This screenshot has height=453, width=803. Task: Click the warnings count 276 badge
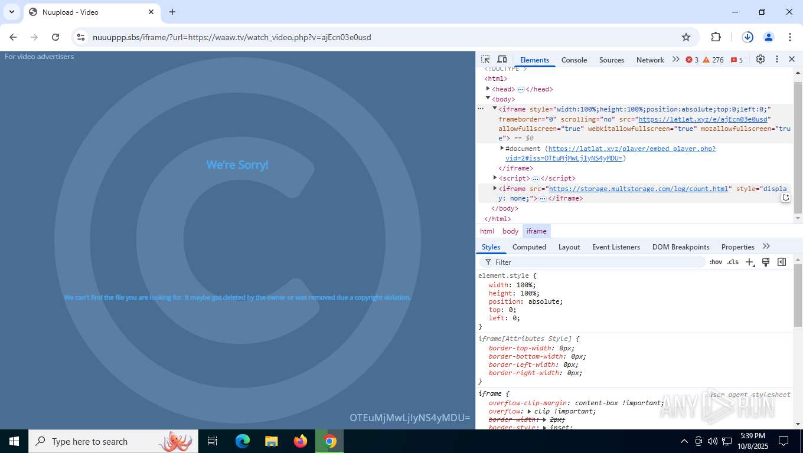click(x=713, y=60)
